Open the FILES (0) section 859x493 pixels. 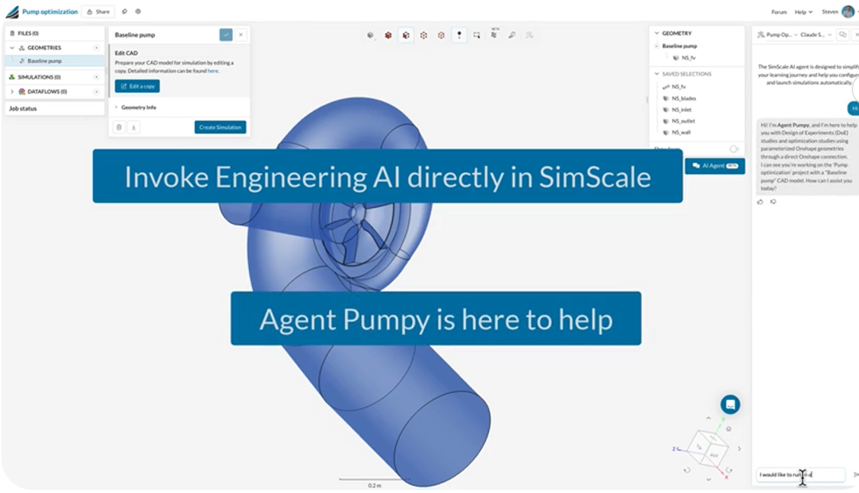(55, 33)
